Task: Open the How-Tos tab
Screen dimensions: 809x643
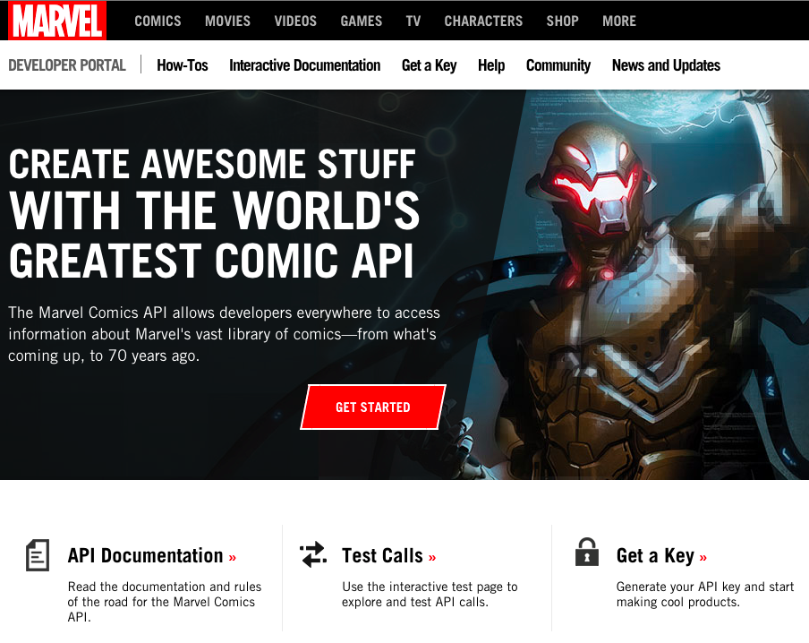Action: coord(183,65)
